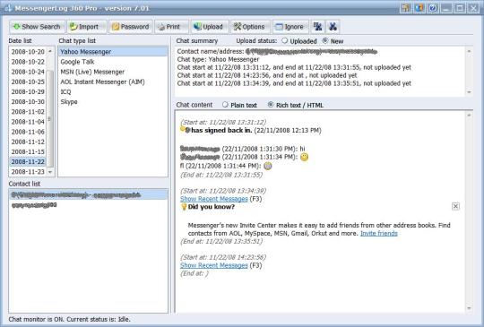Click the last scissors icon in toolbar
Screen dimensions: 484x327
[x=333, y=27]
